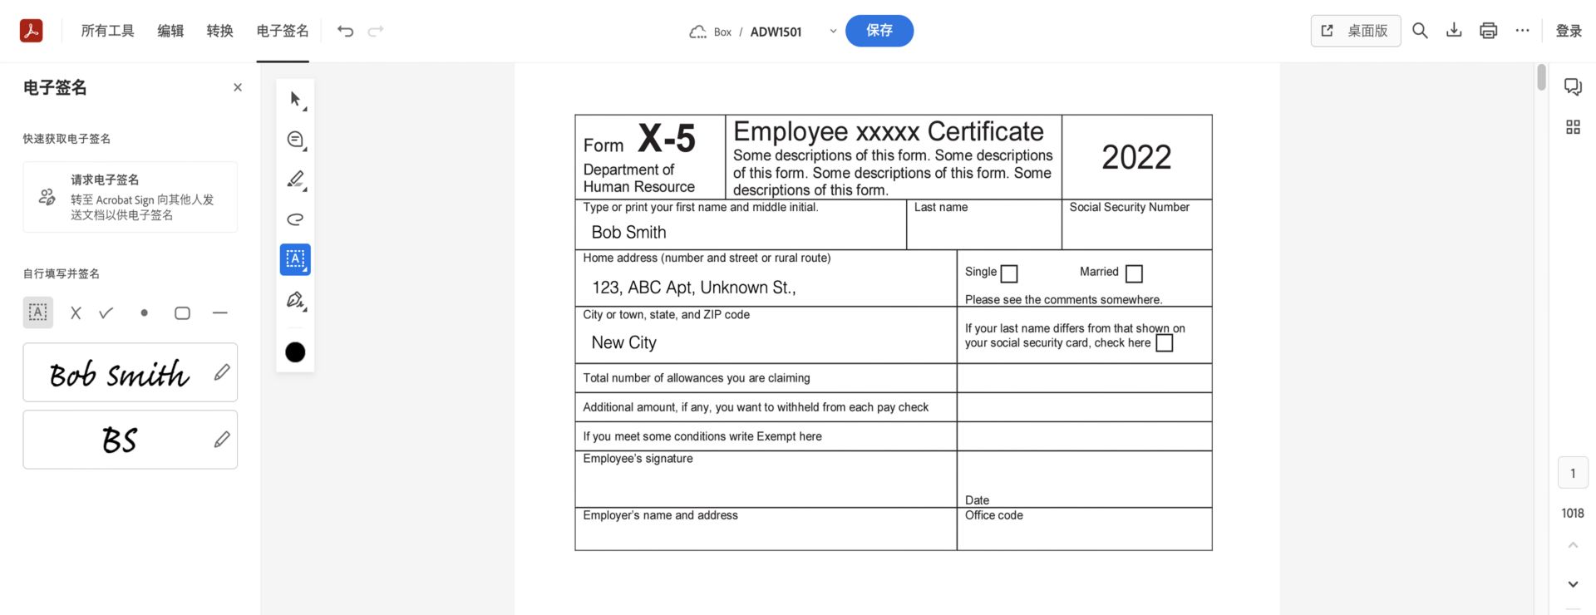1596x615 pixels.
Task: Check the last name differs checkbox
Action: (x=1165, y=343)
